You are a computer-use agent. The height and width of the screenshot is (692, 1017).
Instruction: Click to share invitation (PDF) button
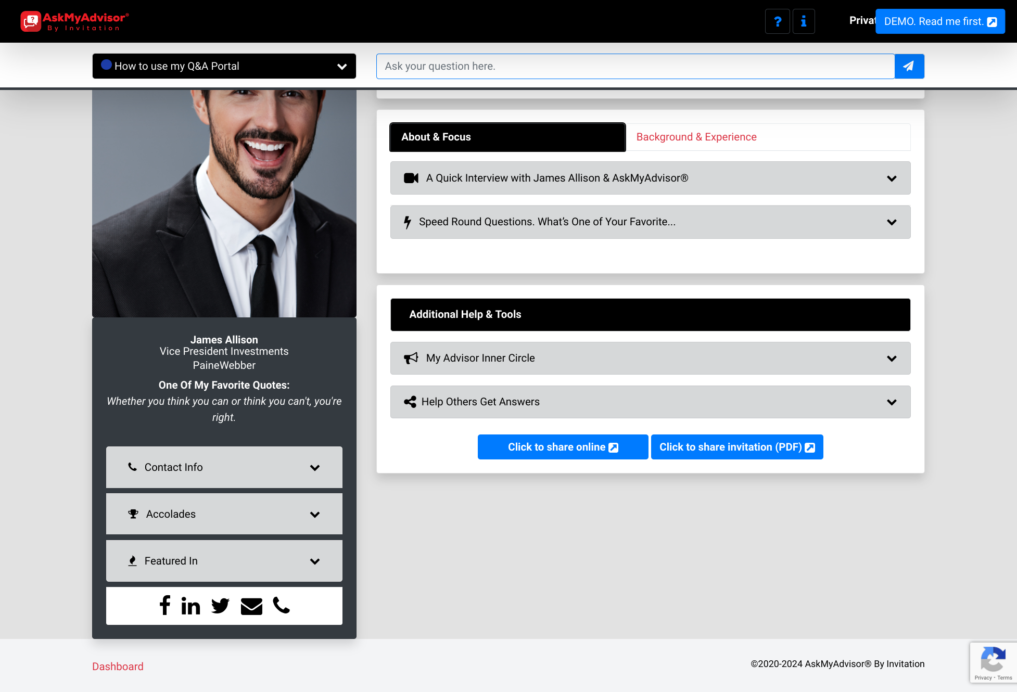click(x=737, y=447)
